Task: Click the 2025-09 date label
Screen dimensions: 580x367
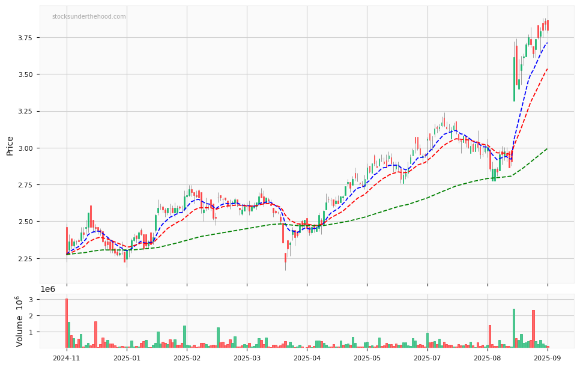Action: pos(548,358)
